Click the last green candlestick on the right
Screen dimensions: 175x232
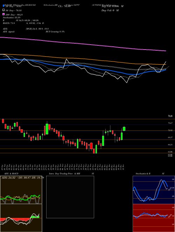coord(124,129)
